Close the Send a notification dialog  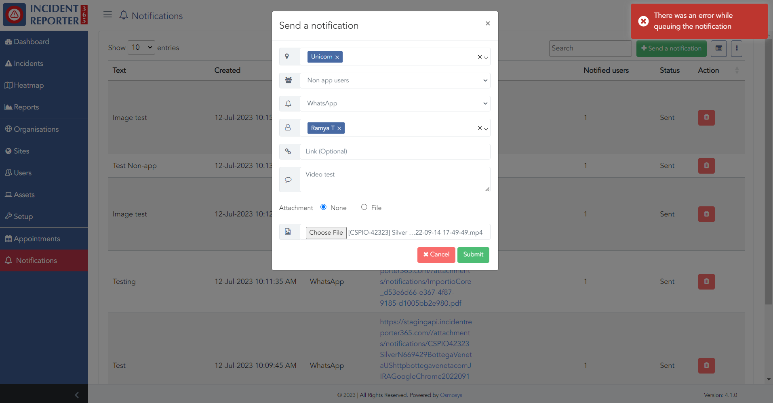tap(488, 23)
